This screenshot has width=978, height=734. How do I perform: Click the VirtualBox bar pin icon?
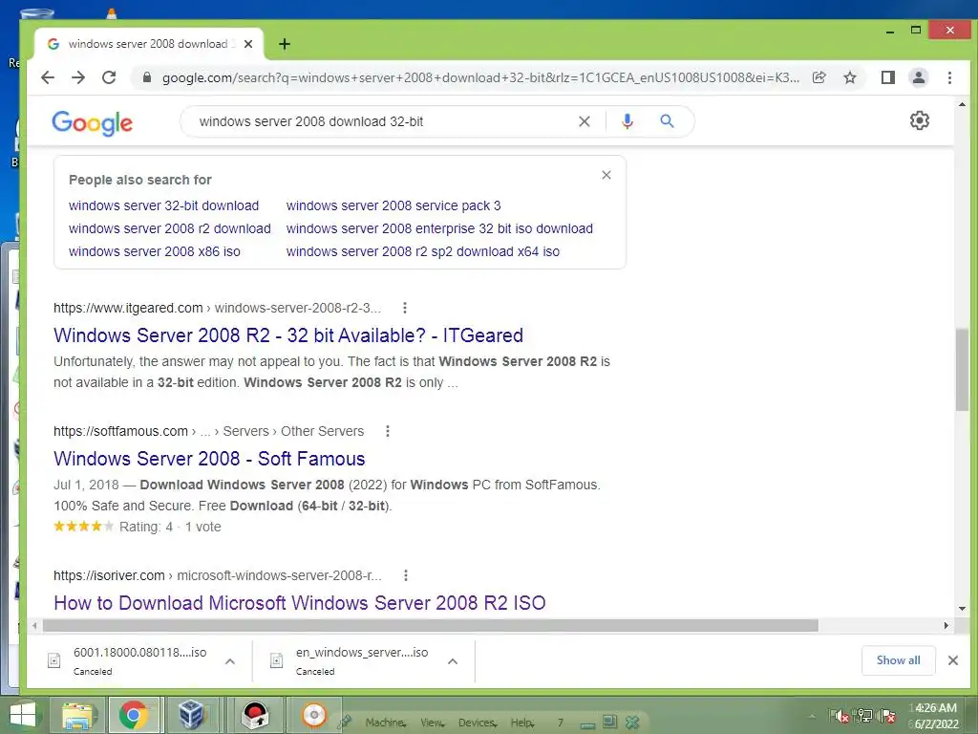[x=345, y=723]
